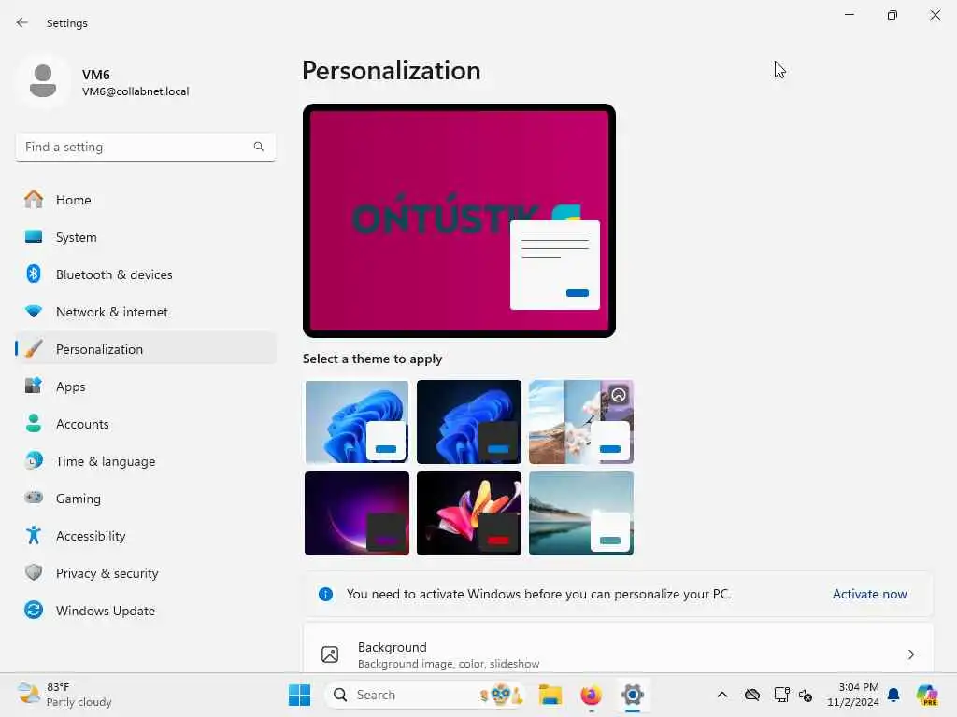Click the Accessibility figure icon
The width and height of the screenshot is (957, 717).
point(34,535)
